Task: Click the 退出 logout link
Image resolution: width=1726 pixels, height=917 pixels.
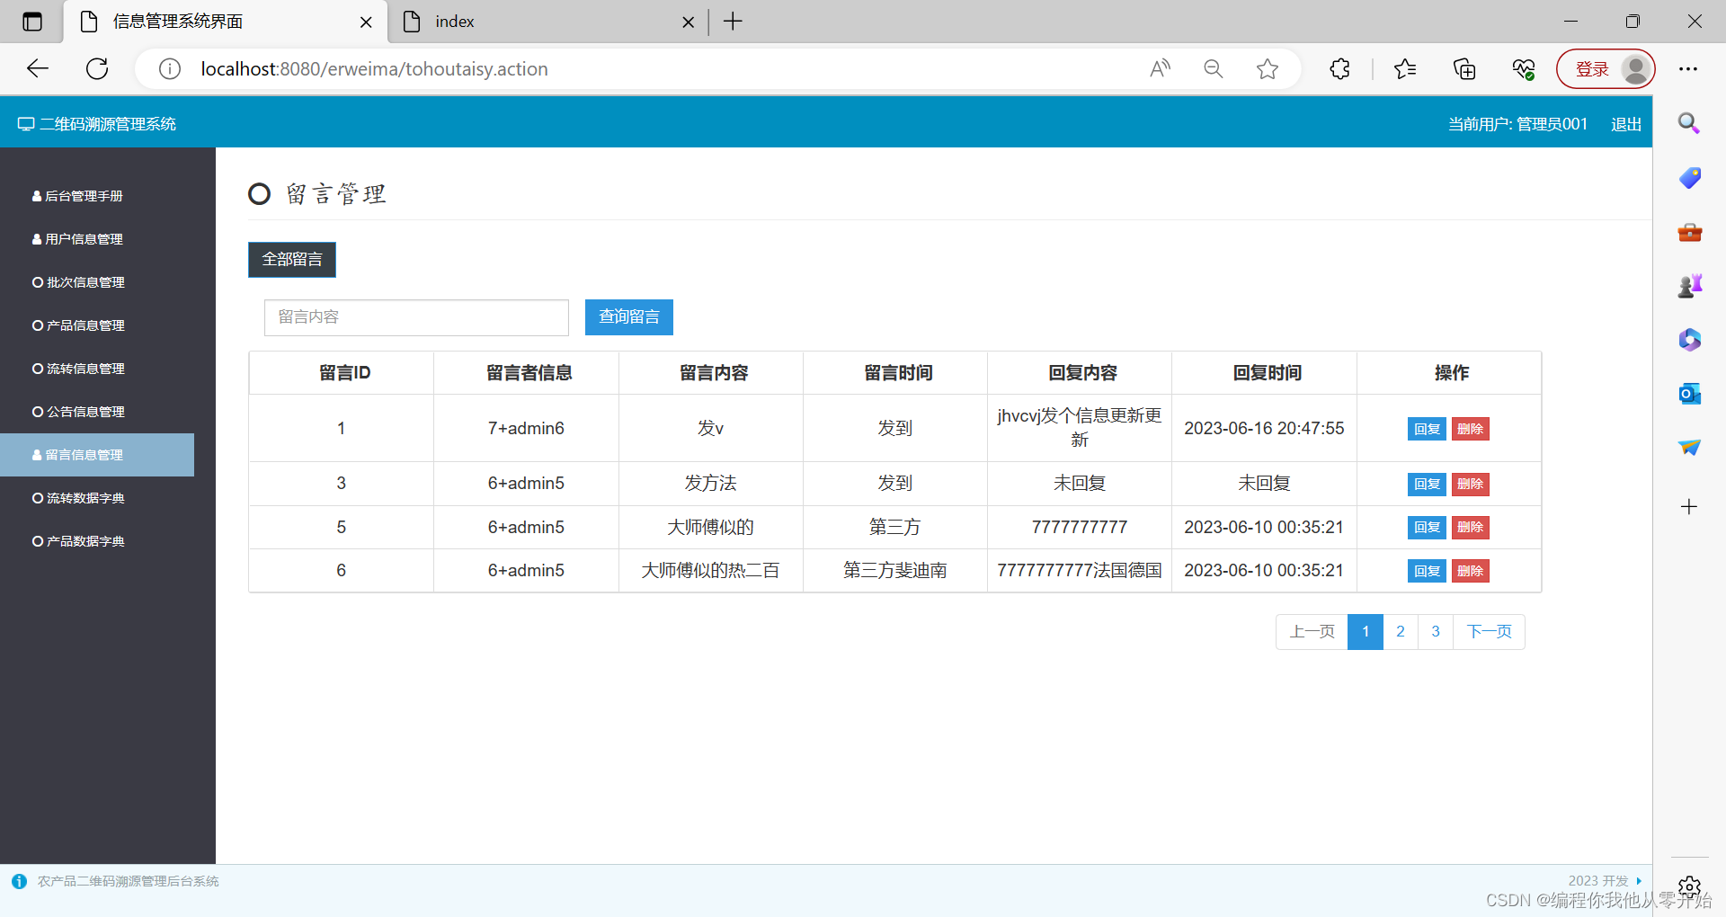Action: [x=1626, y=124]
